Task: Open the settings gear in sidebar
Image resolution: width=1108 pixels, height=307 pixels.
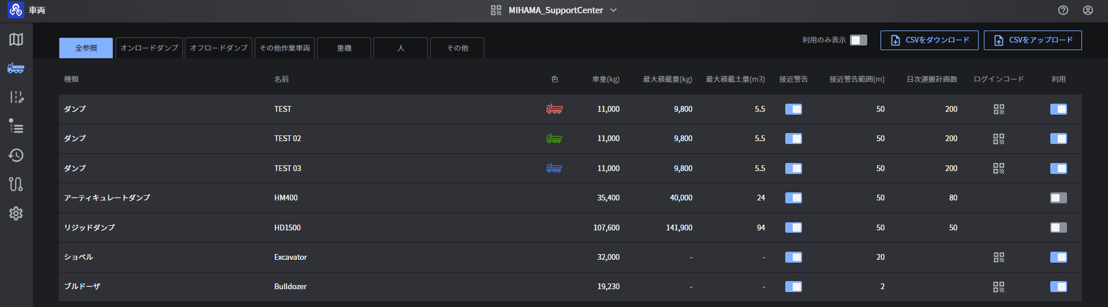Action: click(16, 213)
